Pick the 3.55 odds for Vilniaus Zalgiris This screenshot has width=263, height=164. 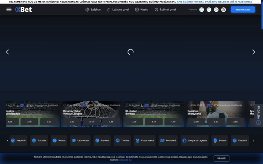click(x=111, y=122)
